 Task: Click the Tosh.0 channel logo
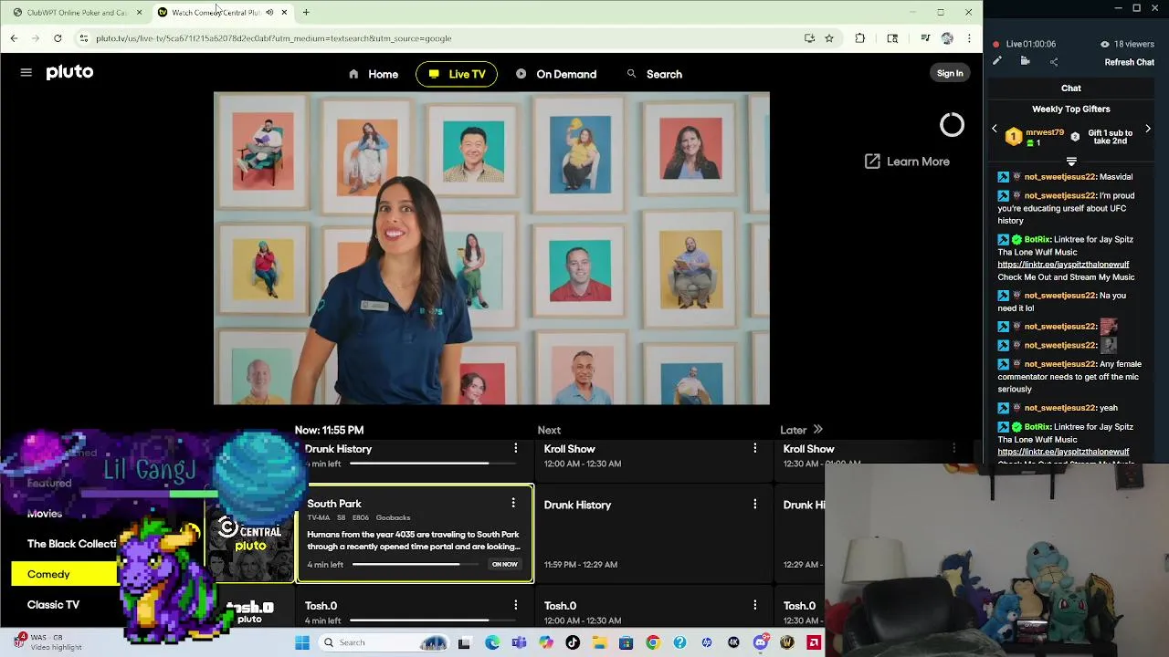[x=249, y=611]
